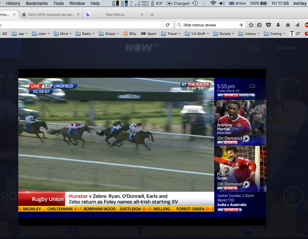
Task: Open the CT bookmark
Action: pos(295,34)
